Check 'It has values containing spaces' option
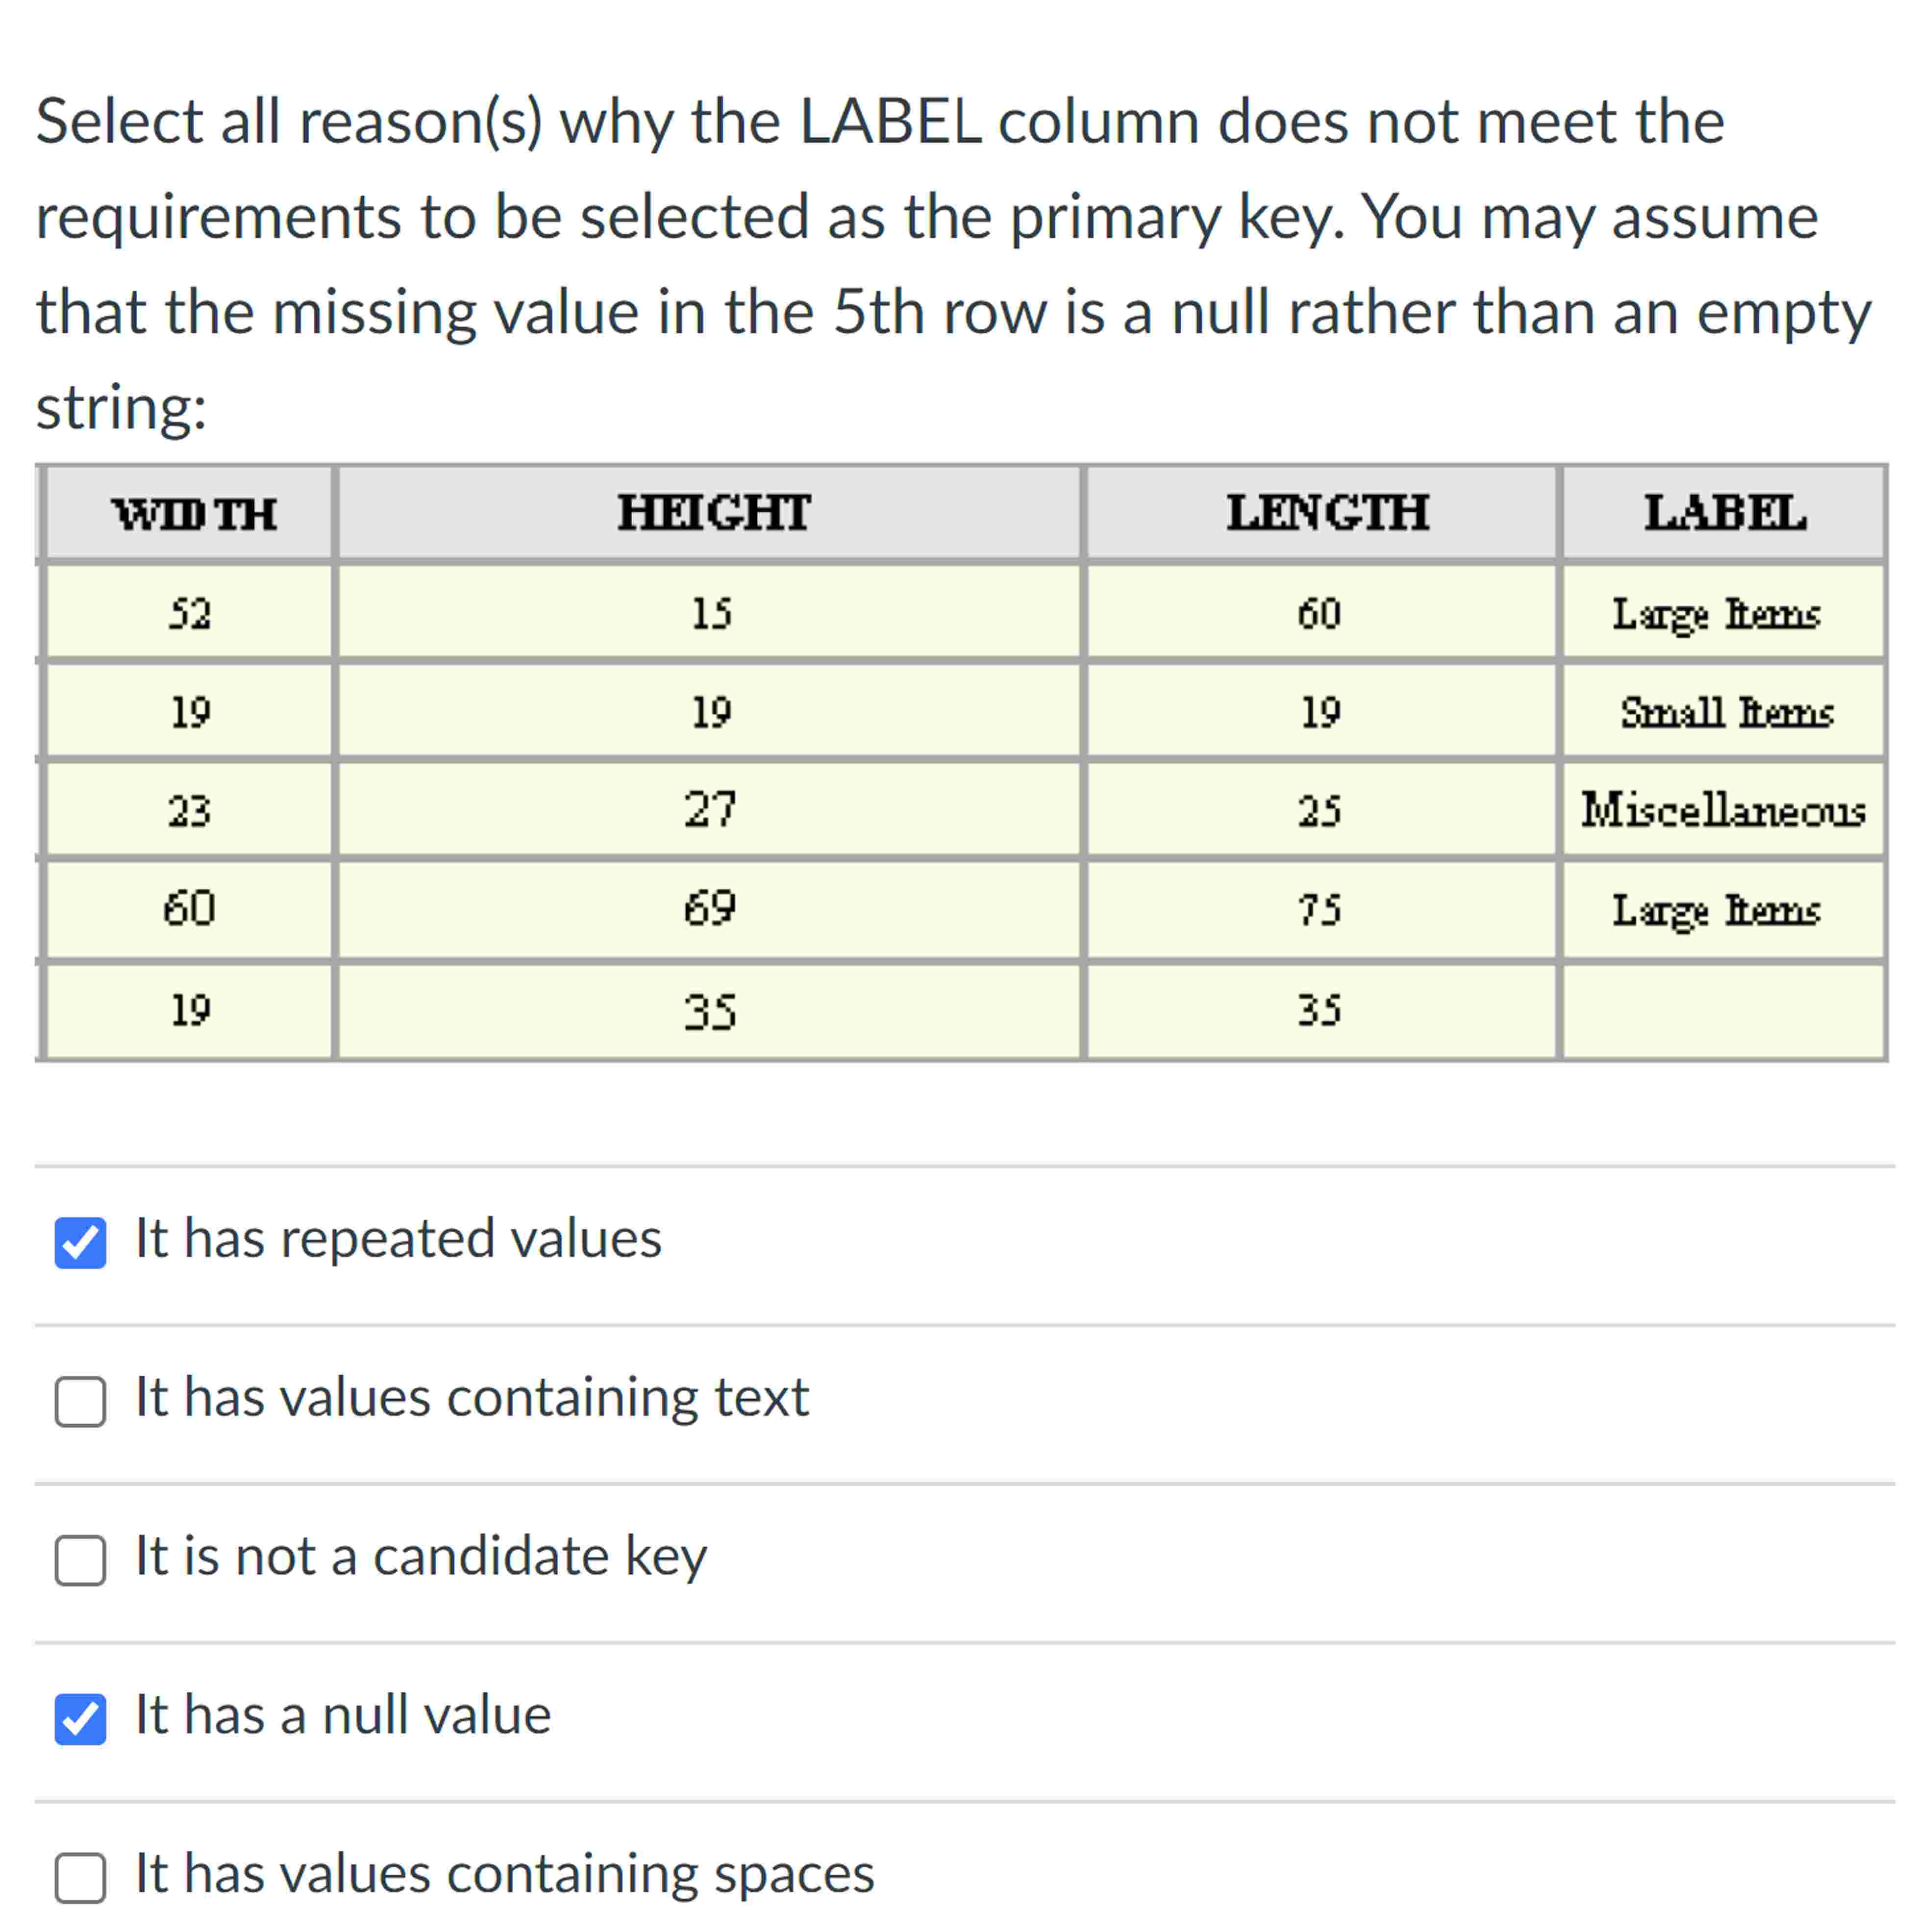 coord(81,1876)
